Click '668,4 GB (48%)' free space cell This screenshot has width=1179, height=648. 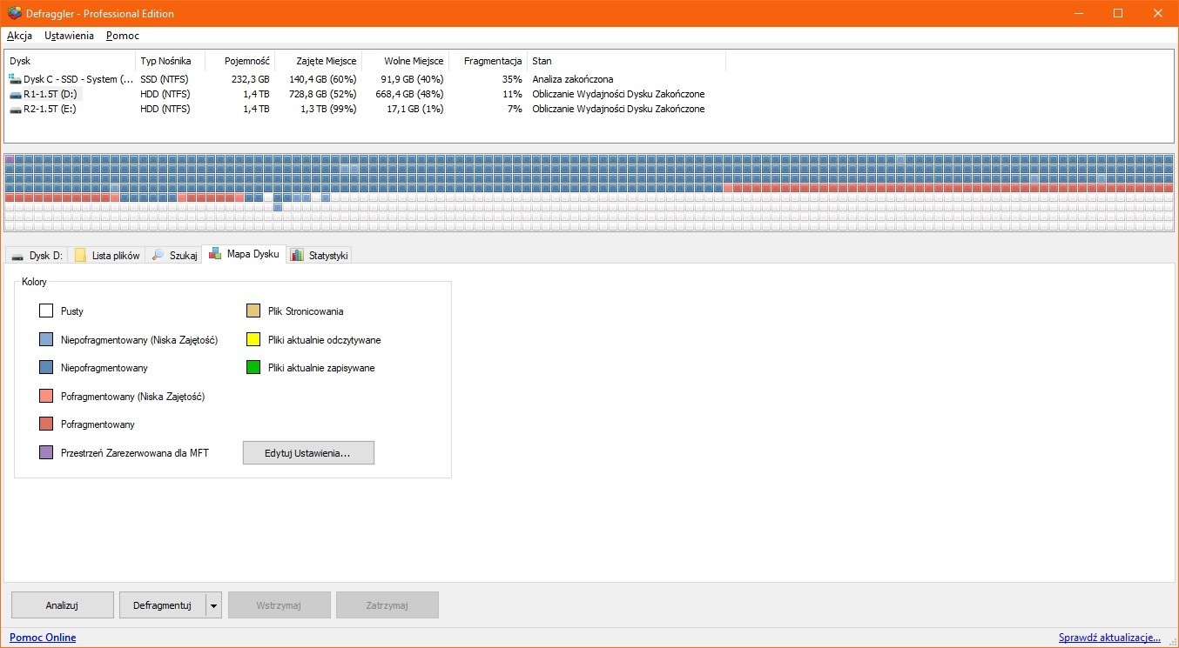[409, 94]
